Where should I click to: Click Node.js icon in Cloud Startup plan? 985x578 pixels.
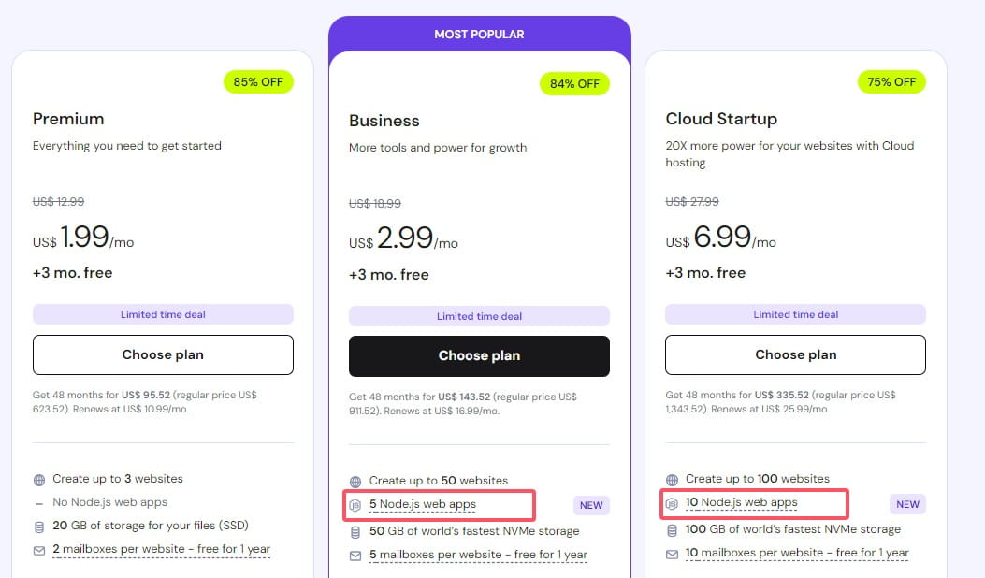tap(672, 503)
